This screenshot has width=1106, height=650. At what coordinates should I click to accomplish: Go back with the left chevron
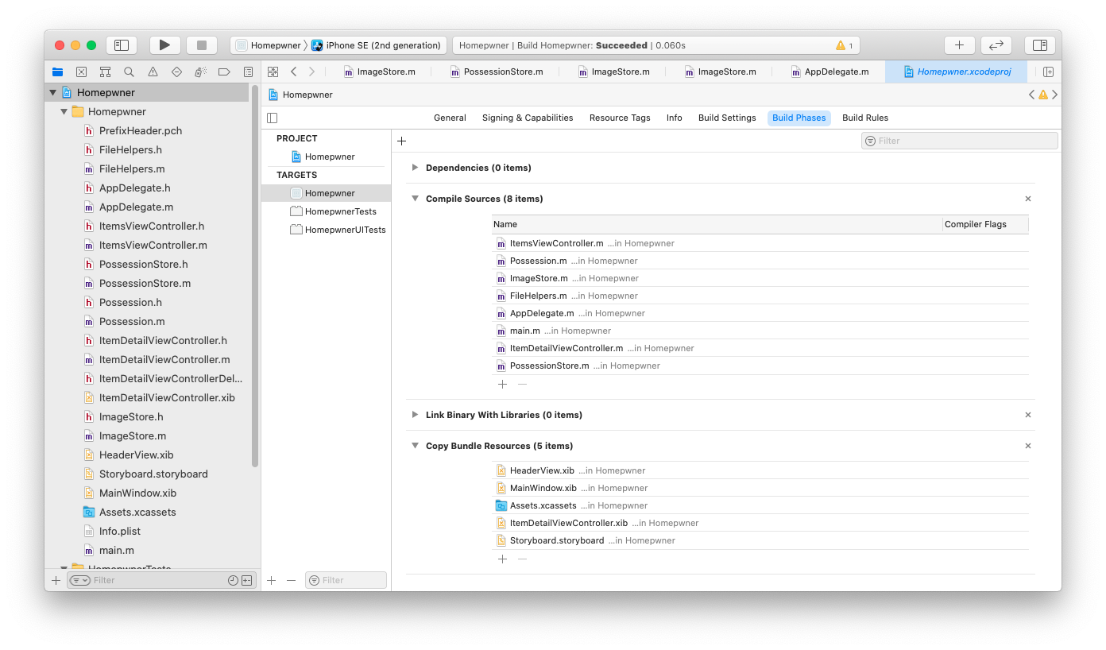point(293,72)
